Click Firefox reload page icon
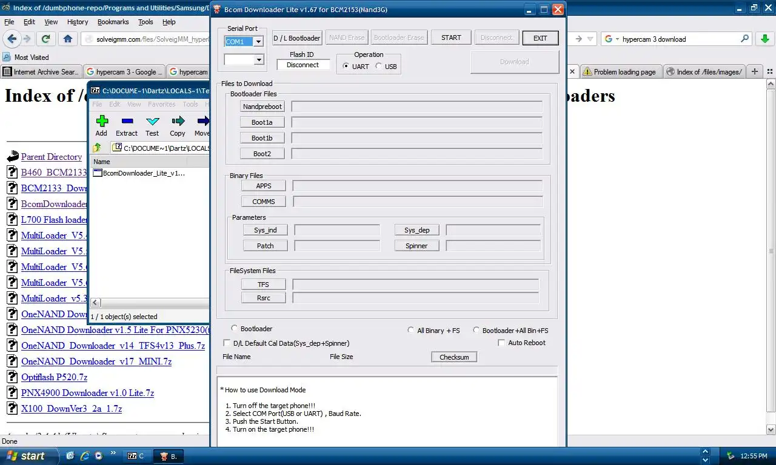Image resolution: width=776 pixels, height=465 pixels. pos(45,39)
